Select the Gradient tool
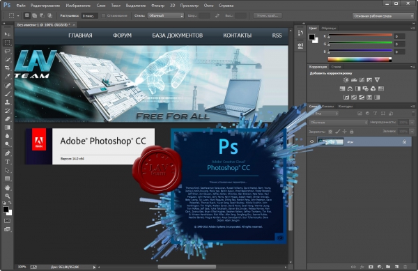Screen dimensions: 418x271 tap(7, 127)
